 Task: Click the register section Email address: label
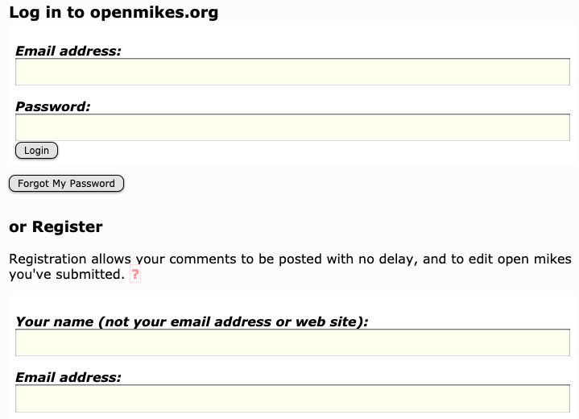(68, 377)
